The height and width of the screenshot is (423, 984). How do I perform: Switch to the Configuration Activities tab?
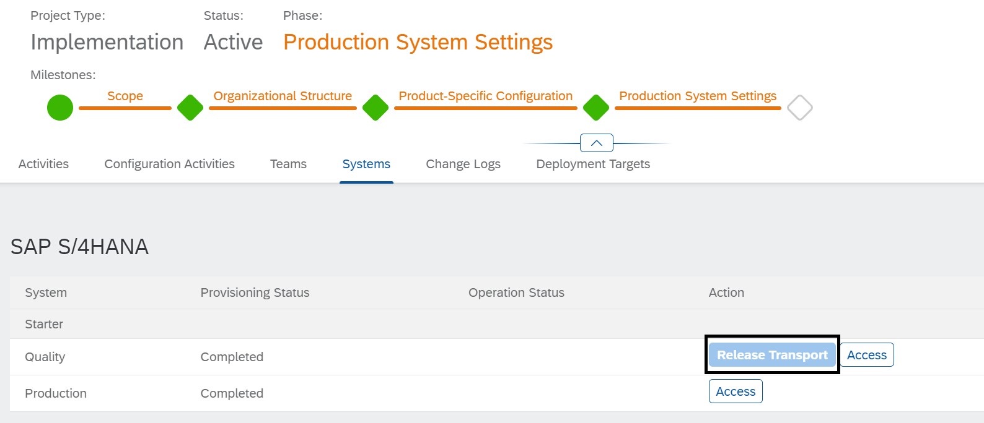coord(169,164)
